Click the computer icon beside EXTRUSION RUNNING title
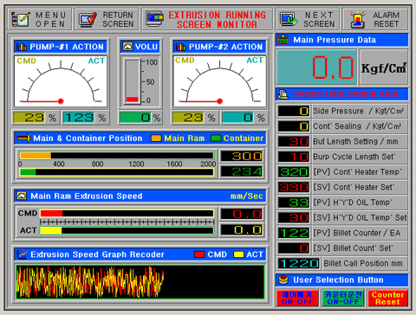Screen dimensions: 416x315 [x=155, y=19]
